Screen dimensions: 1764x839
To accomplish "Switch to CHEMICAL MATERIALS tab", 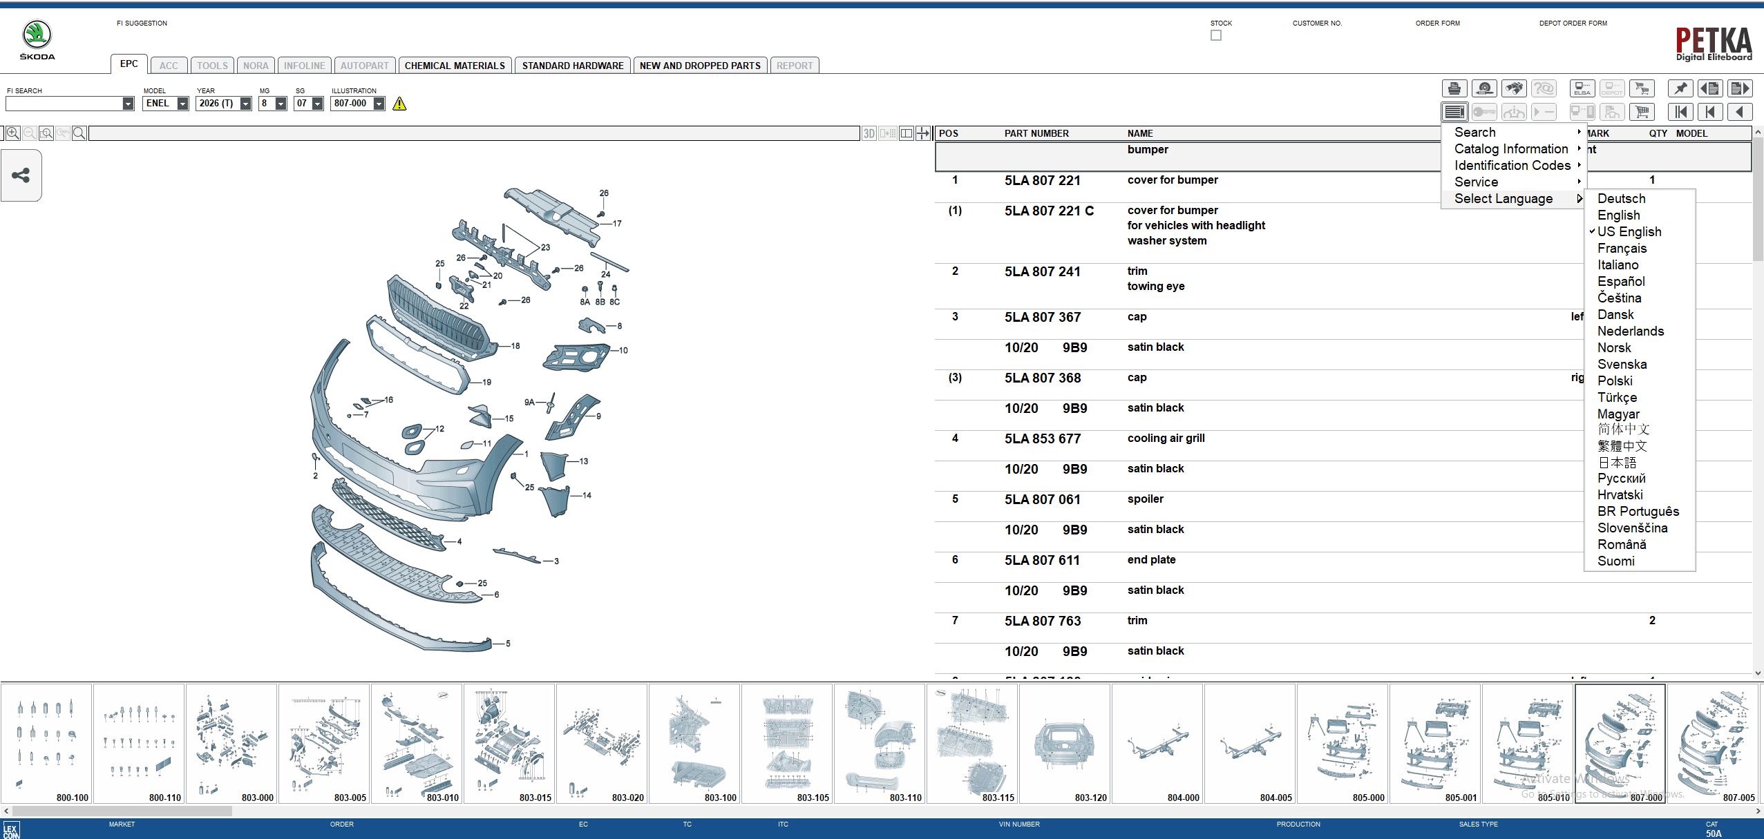I will click(455, 66).
